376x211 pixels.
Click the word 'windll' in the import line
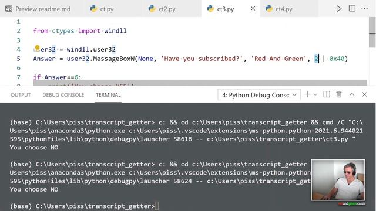[x=115, y=31]
